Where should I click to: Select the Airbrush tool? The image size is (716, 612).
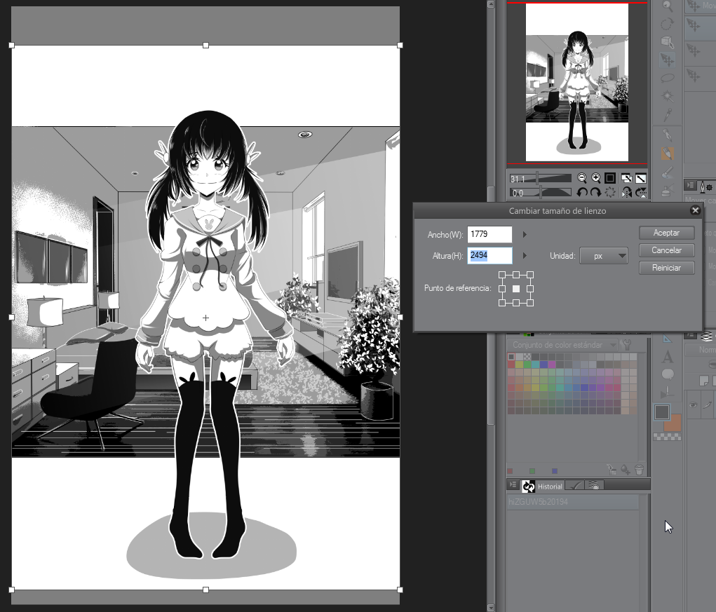(668, 189)
